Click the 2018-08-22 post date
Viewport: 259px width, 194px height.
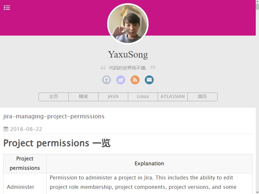[x=26, y=129]
